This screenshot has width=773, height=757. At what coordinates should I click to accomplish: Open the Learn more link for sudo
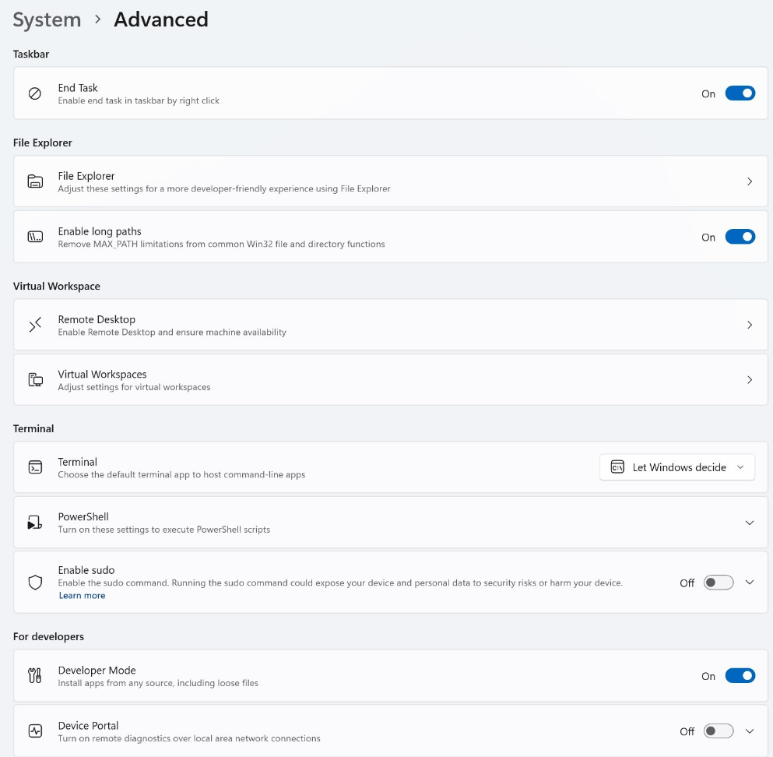82,596
